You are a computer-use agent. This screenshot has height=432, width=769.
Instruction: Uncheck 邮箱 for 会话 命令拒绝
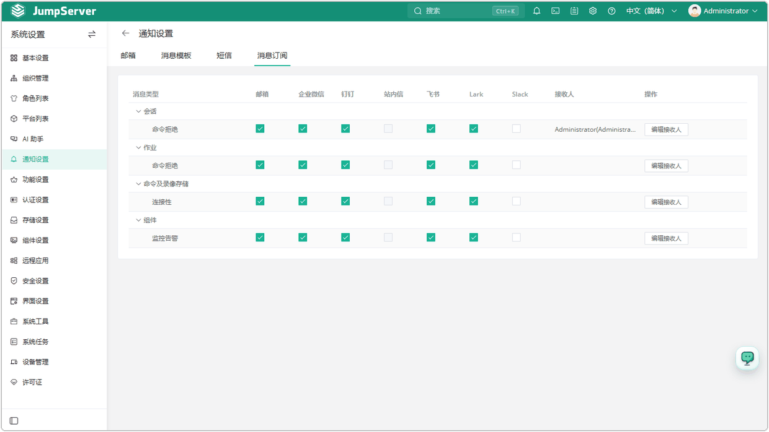(x=260, y=129)
